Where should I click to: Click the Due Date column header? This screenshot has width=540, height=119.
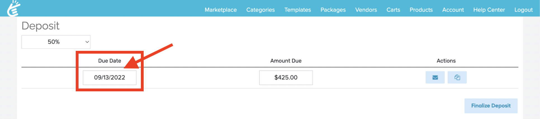click(110, 61)
